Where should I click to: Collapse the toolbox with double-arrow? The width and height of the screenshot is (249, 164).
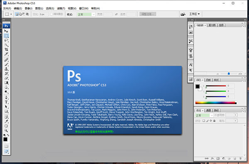pyautogui.click(x=4, y=20)
